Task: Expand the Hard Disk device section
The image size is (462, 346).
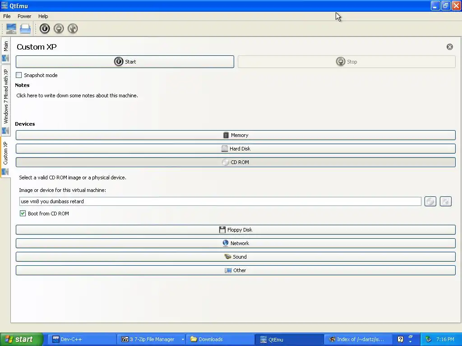Action: (x=236, y=149)
